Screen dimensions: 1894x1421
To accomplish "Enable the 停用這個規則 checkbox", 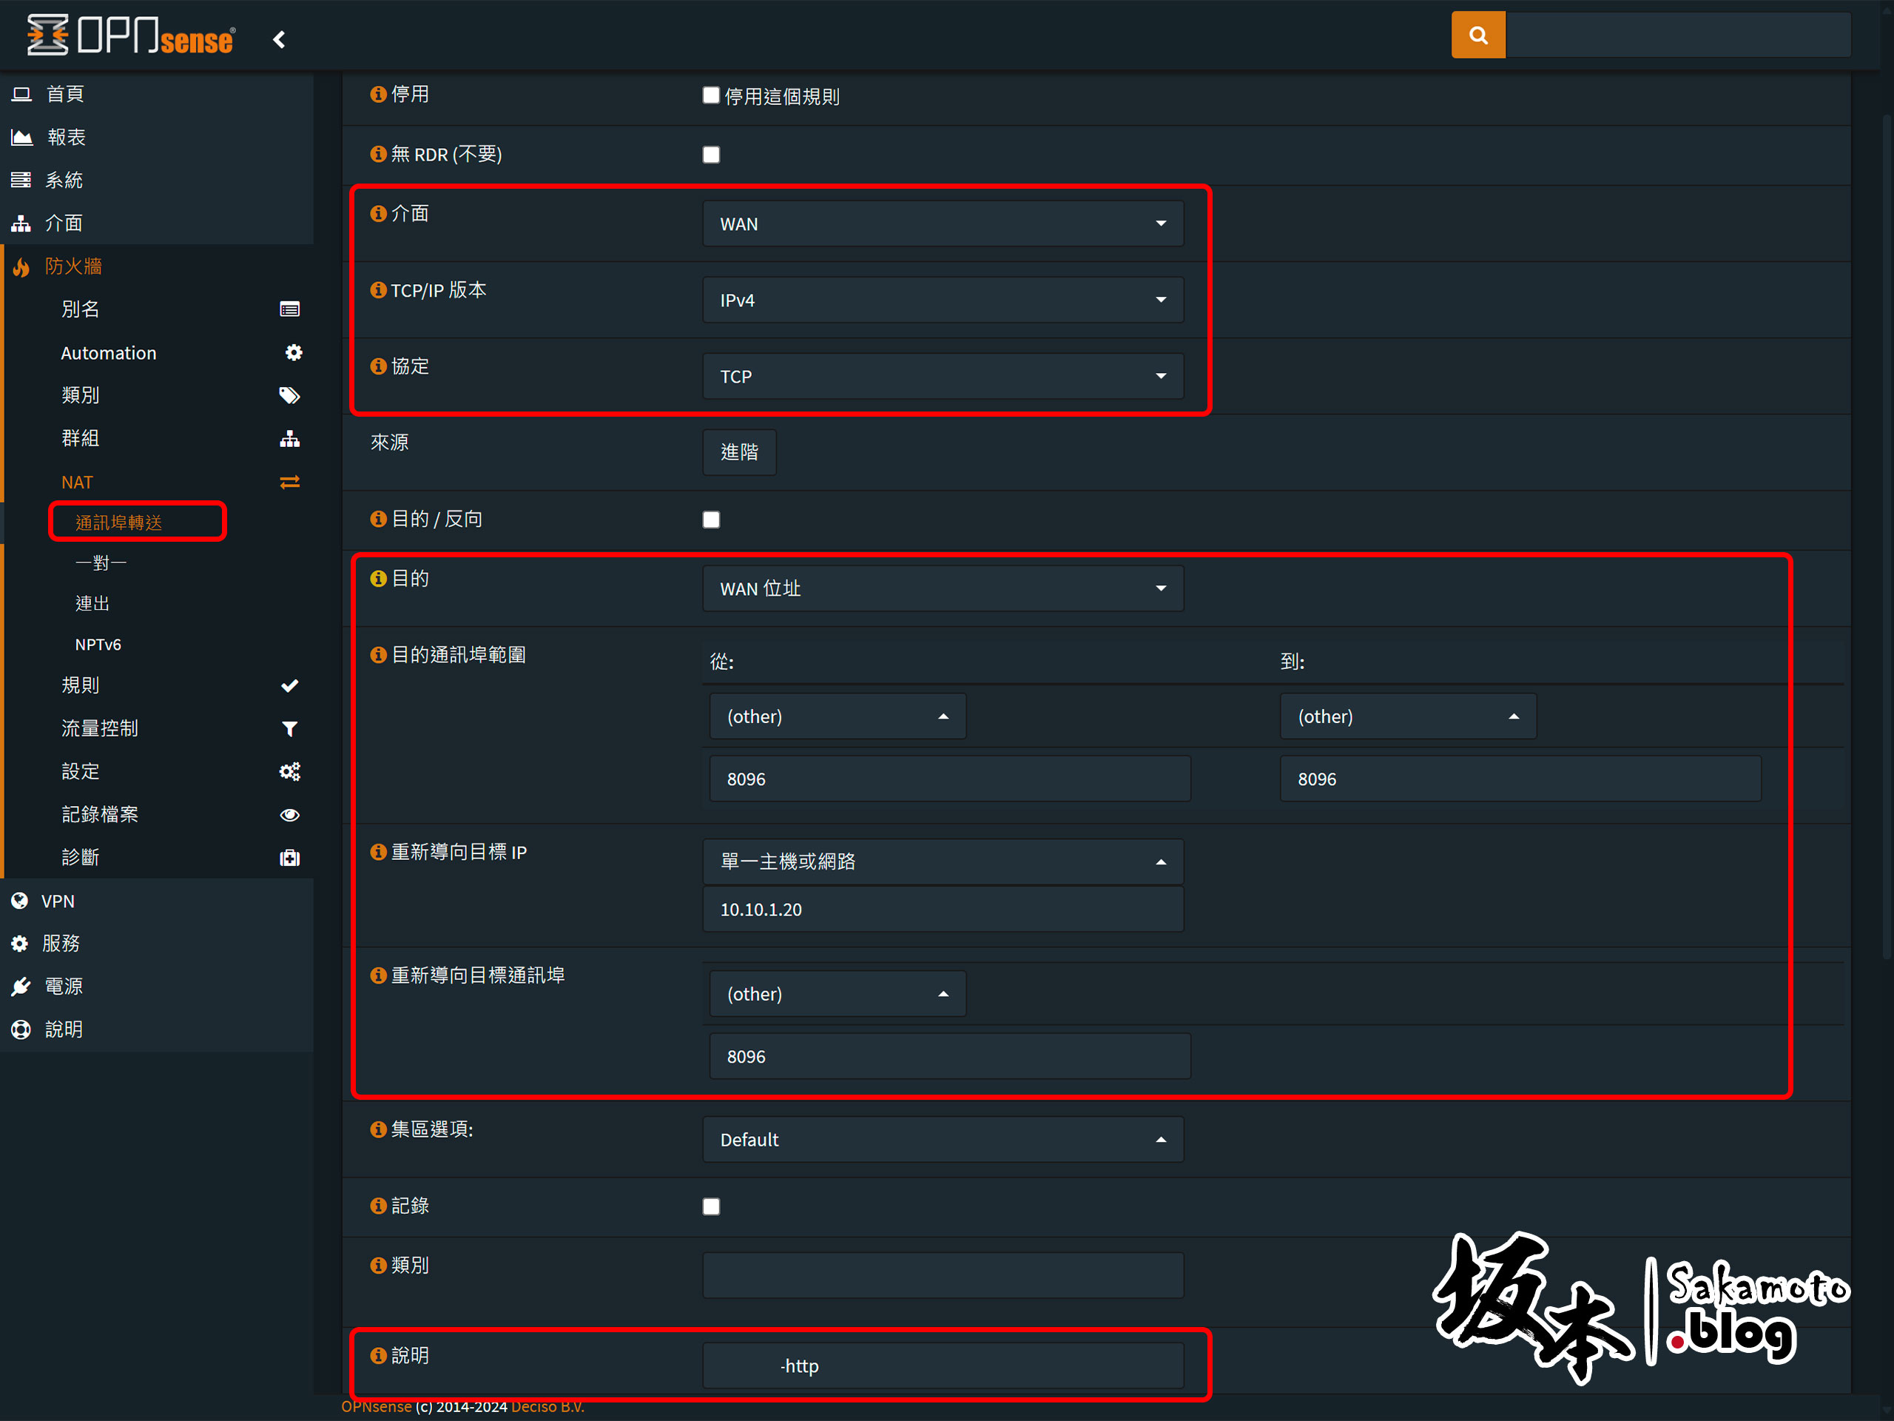I will pos(711,95).
